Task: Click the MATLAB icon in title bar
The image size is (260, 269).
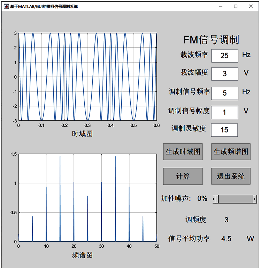Action: tap(6, 6)
